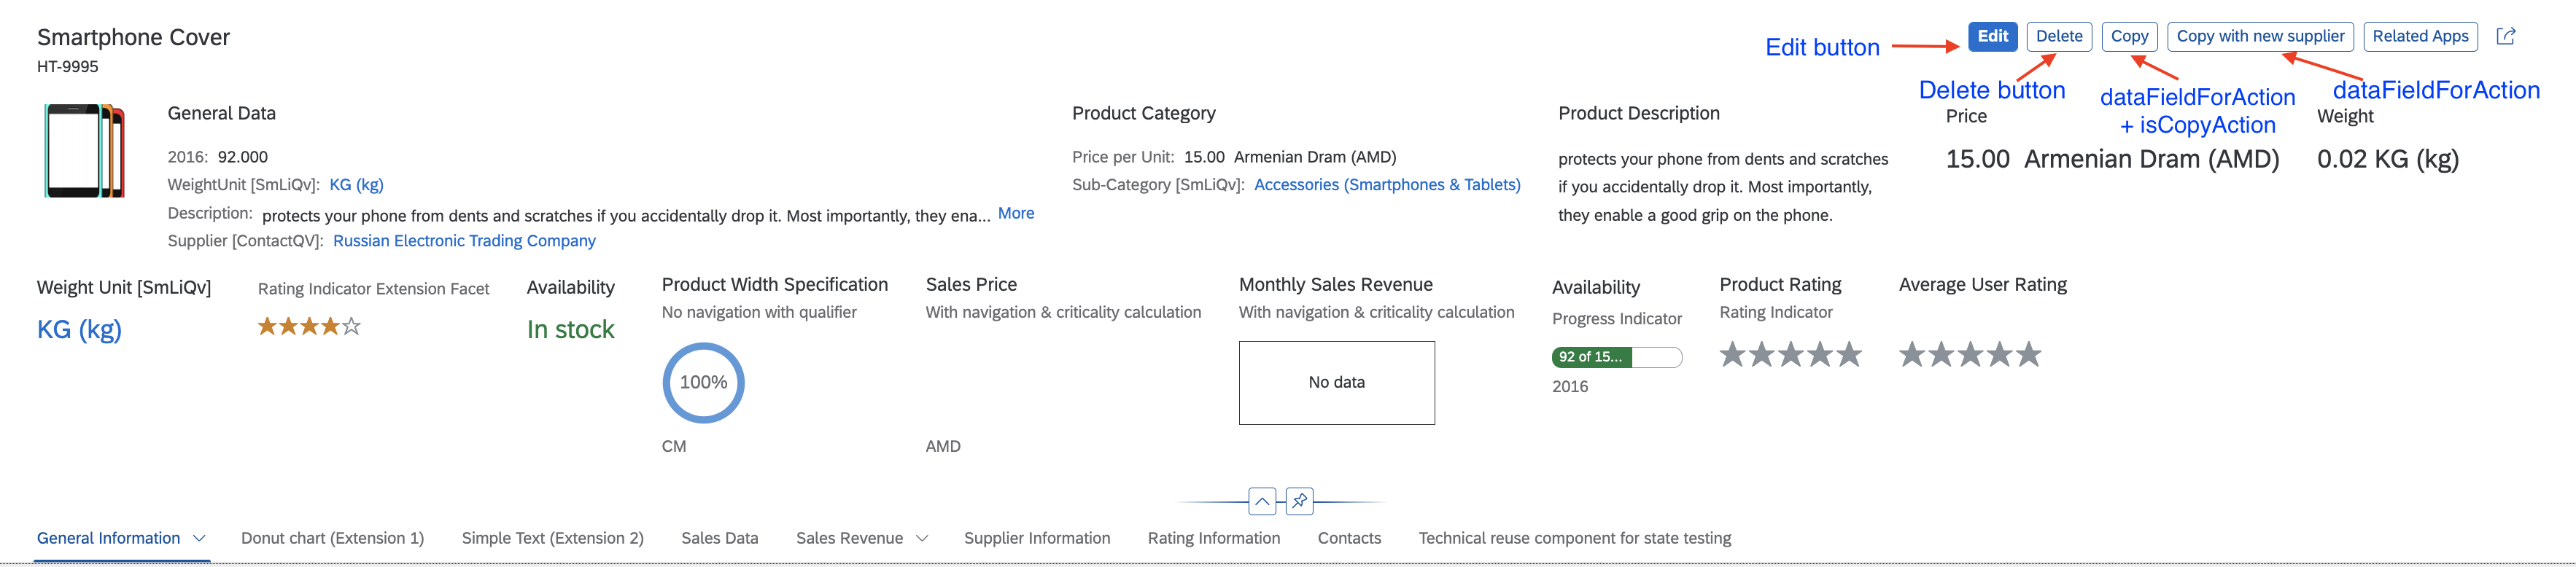Open the Contacts tab
Image resolution: width=2576 pixels, height=567 pixels.
pos(1349,538)
